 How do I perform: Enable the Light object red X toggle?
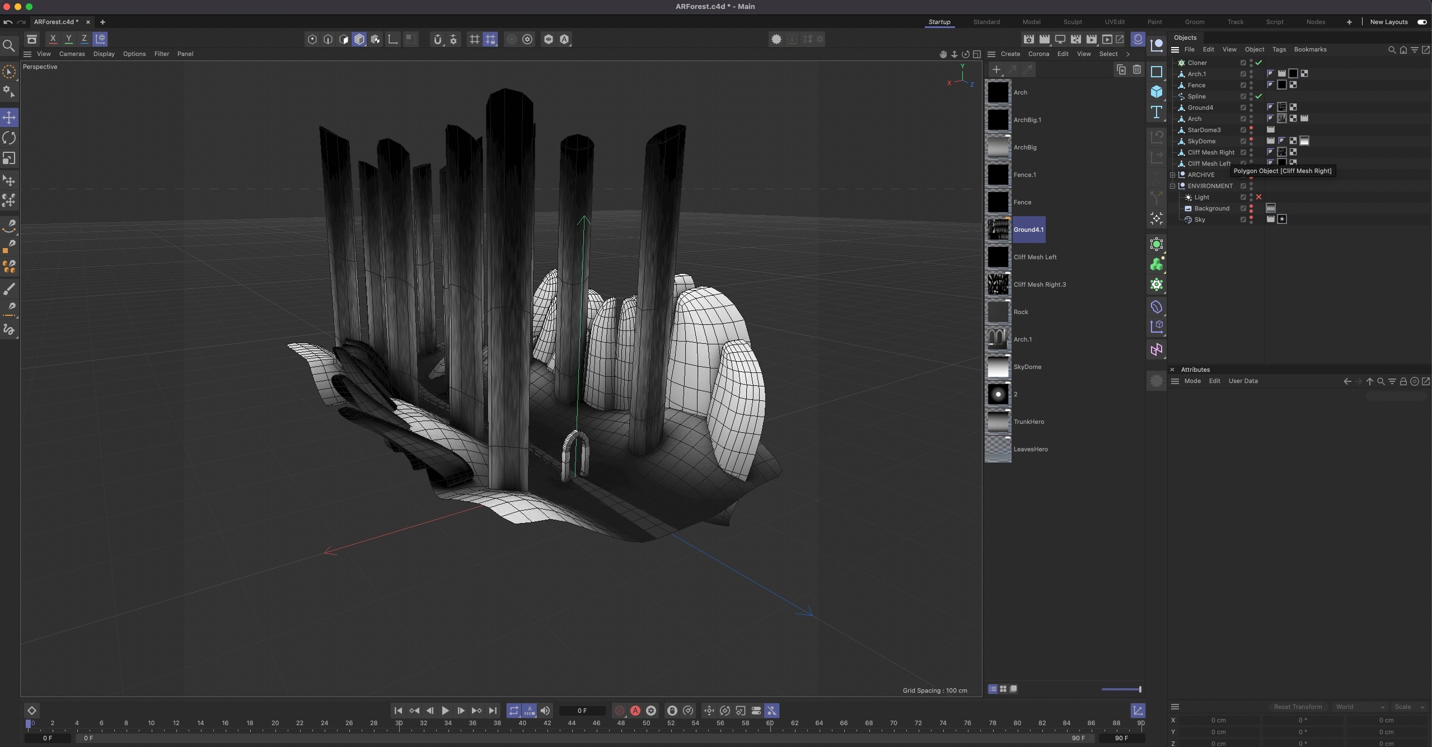click(1258, 197)
